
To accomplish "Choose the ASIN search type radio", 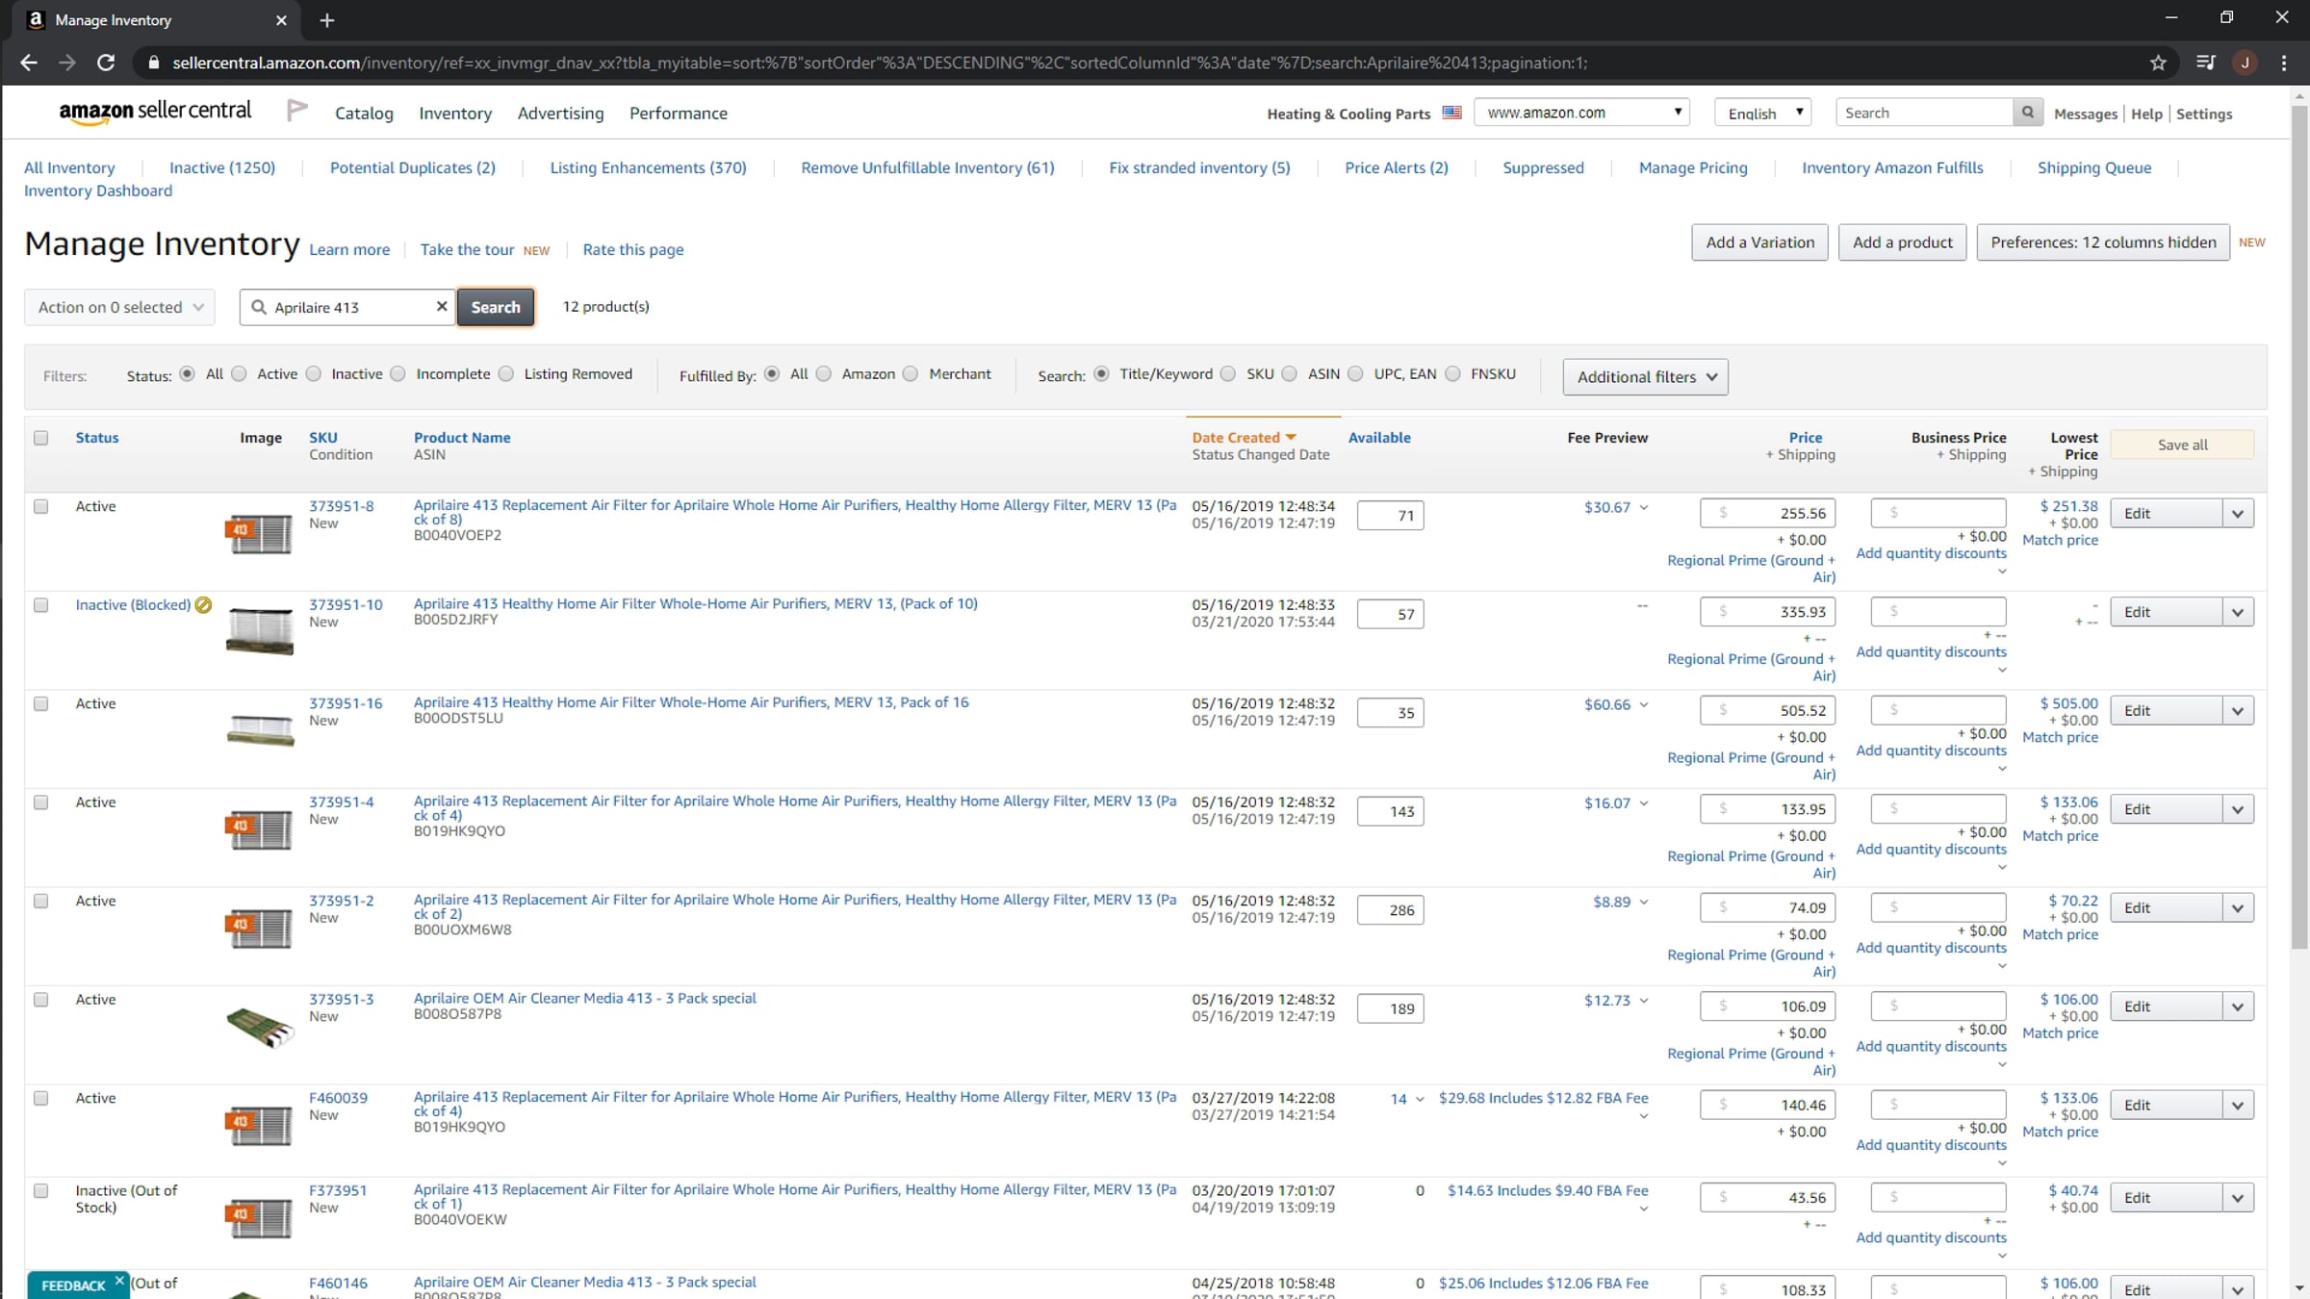I will pos(1289,373).
